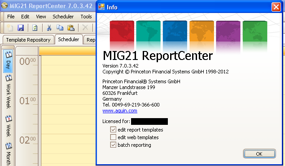Close the Info dialog window
This screenshot has width=285, height=166.
click(276, 7)
